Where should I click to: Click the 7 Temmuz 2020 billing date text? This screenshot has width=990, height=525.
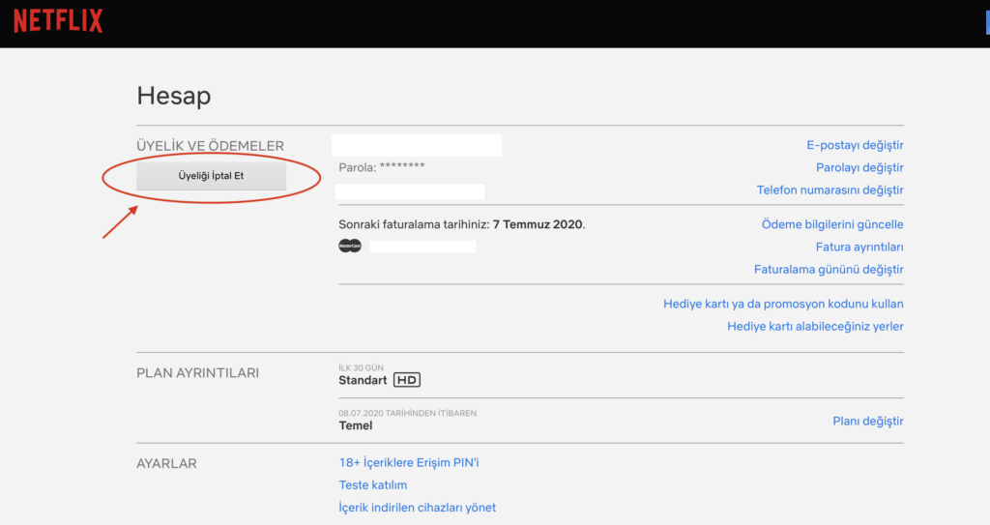[538, 224]
